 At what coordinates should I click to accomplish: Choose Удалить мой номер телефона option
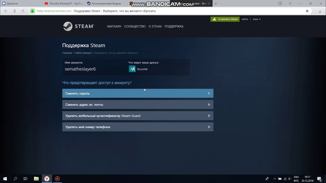138,127
